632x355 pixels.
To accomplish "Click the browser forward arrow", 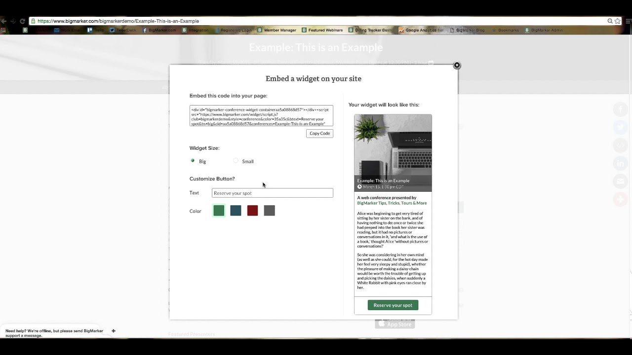I will point(13,21).
